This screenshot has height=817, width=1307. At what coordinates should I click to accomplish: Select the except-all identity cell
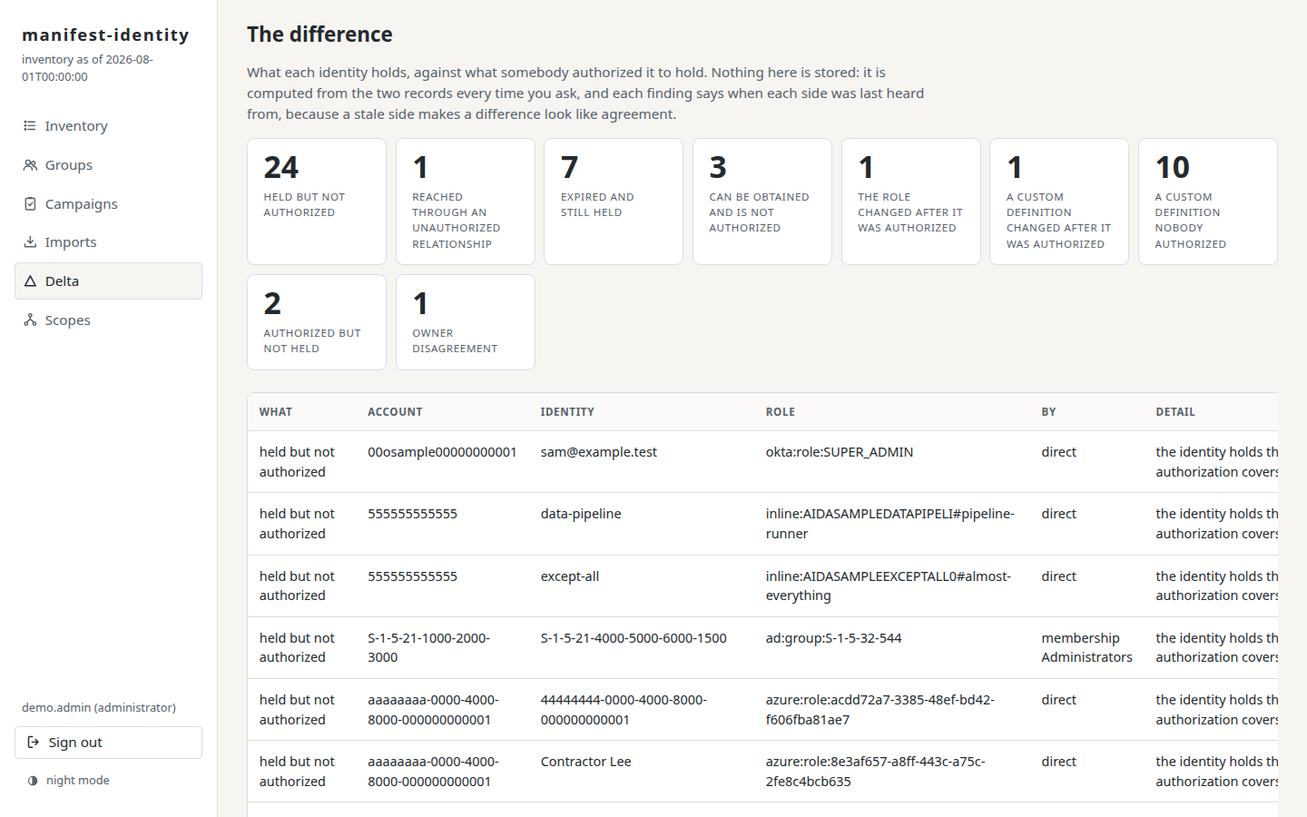tap(570, 576)
